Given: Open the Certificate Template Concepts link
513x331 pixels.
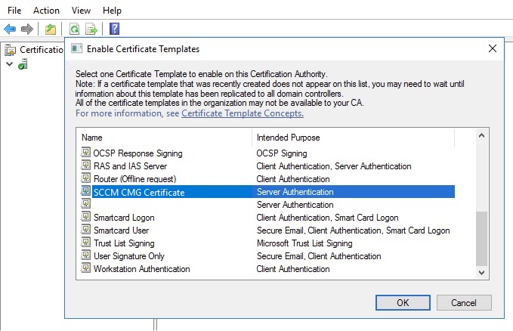Looking at the screenshot, I should [x=243, y=113].
